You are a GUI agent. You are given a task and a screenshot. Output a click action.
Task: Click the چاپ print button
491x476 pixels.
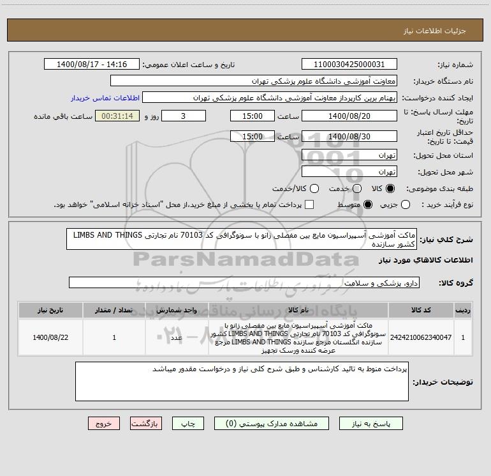click(188, 423)
